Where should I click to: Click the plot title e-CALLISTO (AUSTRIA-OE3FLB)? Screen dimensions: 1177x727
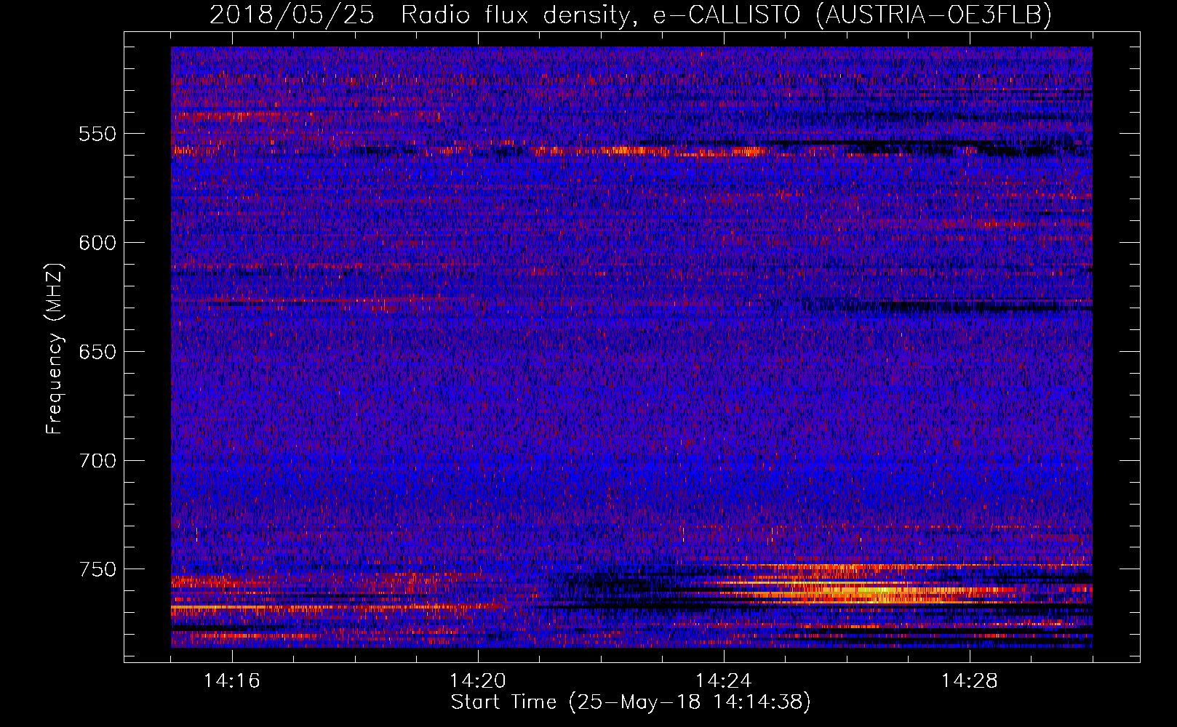[x=852, y=15]
